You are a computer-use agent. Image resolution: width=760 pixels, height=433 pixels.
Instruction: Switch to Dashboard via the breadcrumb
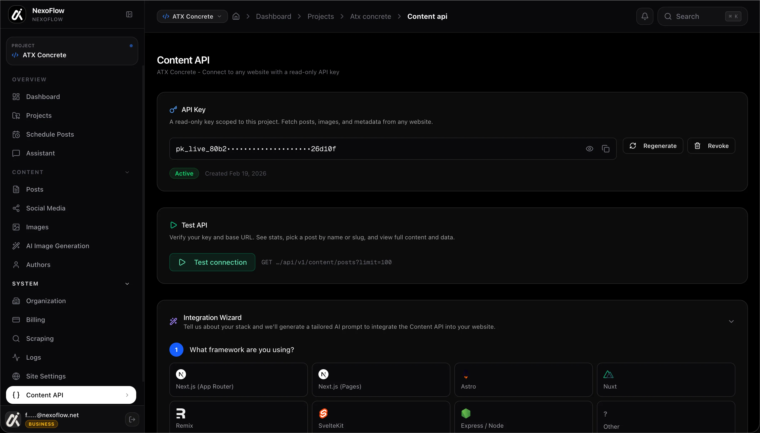point(274,16)
